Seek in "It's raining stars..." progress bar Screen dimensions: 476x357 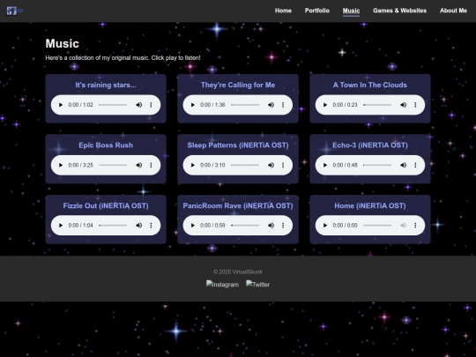113,105
